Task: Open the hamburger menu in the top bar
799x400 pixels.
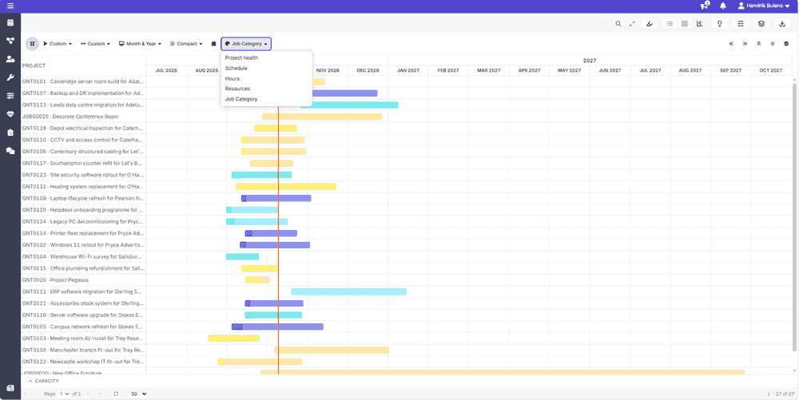Action: point(10,6)
